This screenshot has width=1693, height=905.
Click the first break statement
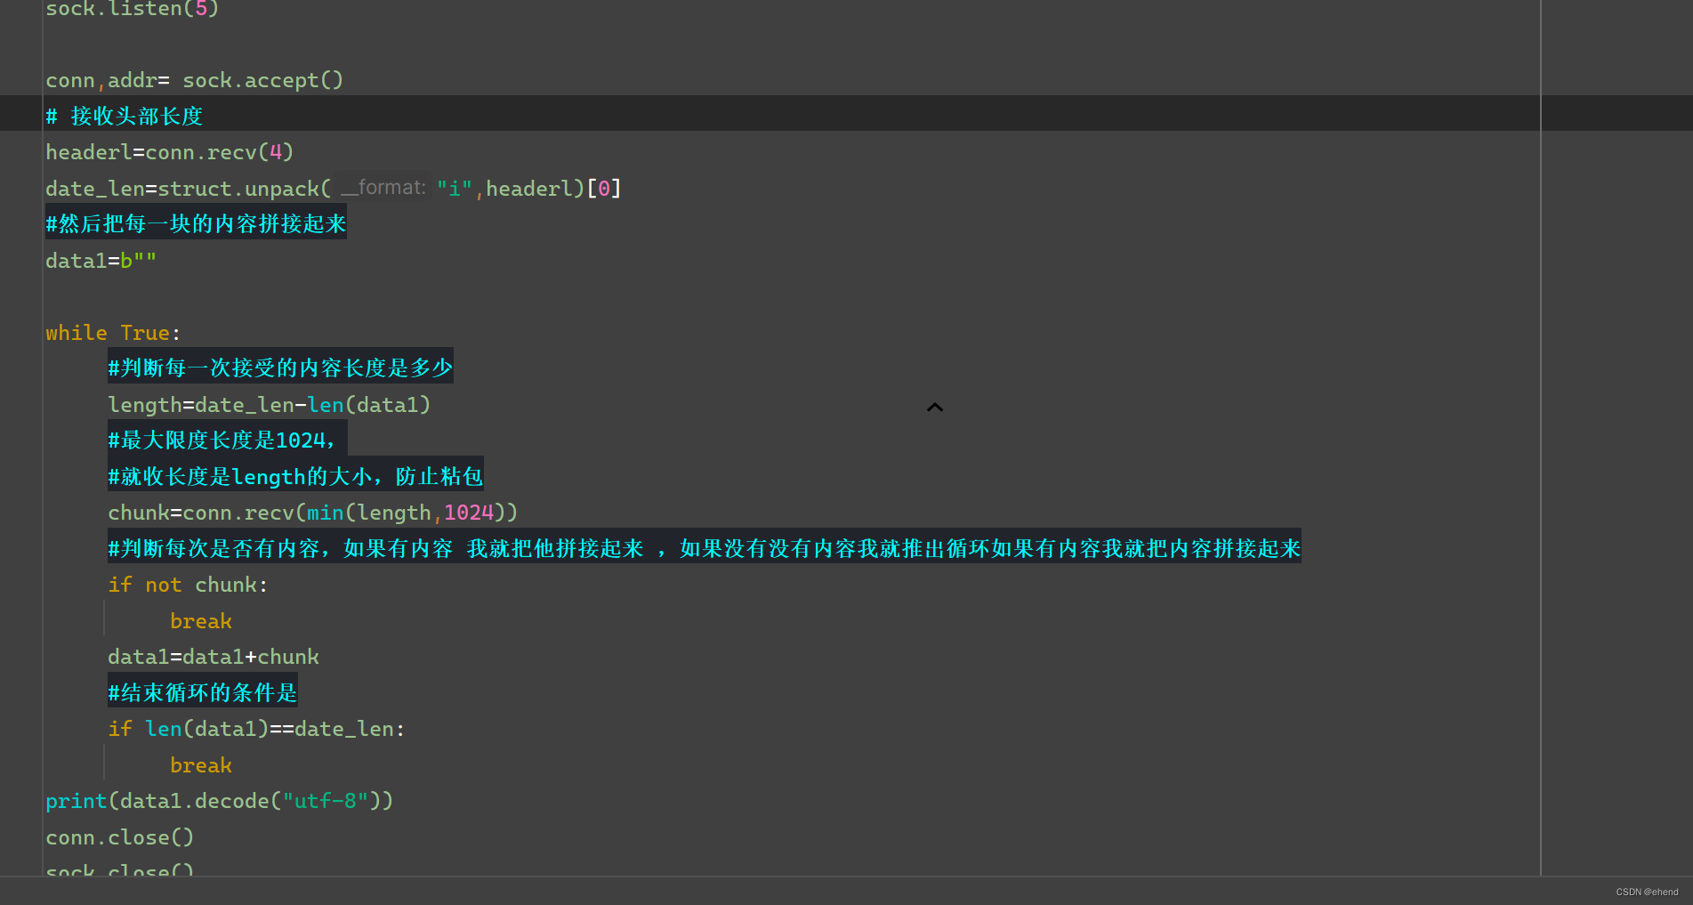[200, 620]
